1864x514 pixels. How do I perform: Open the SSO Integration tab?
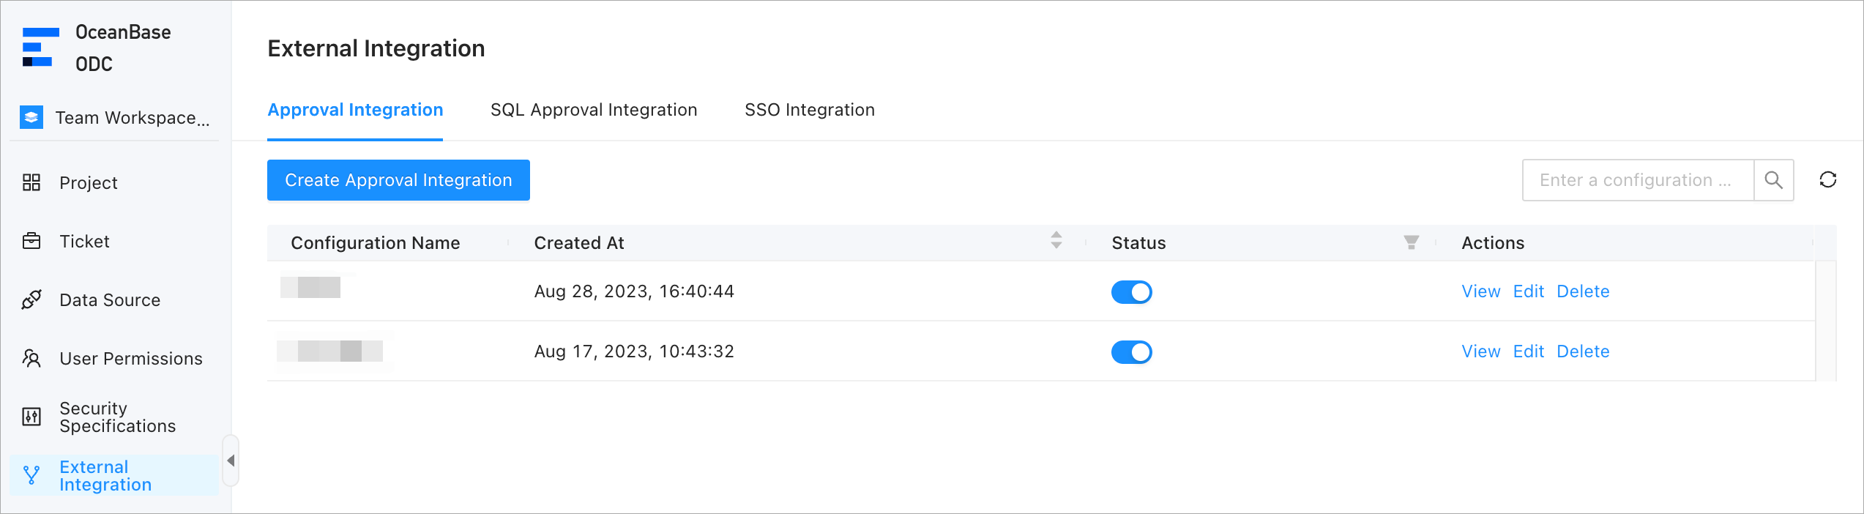coord(809,110)
